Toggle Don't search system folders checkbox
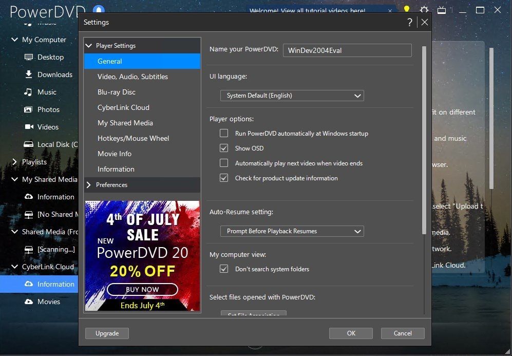This screenshot has height=356, width=512. coord(224,269)
